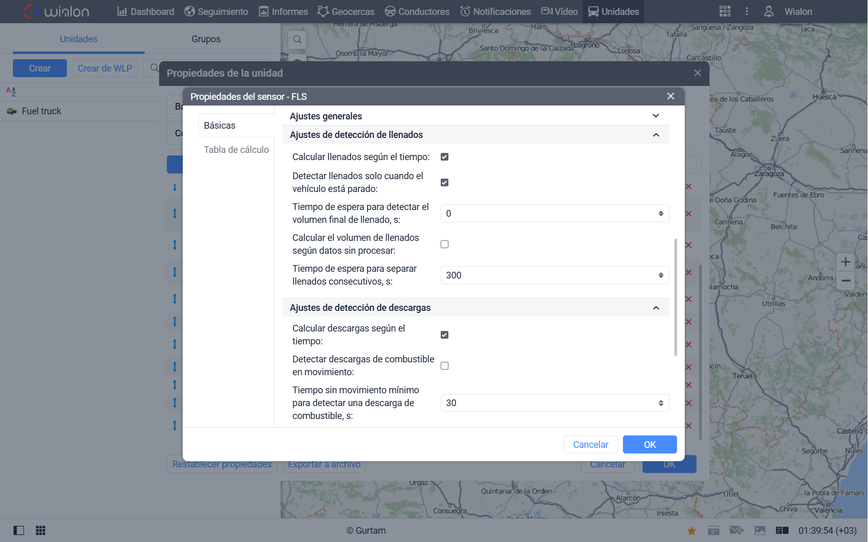Select the Básicas tab
Viewport: 868px width, 542px height.
236,126
